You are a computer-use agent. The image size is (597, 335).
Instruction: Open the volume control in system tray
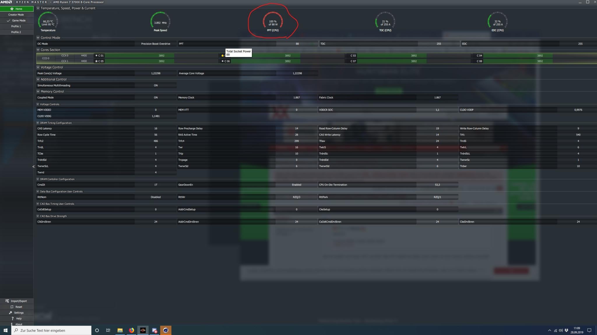[x=561, y=330]
